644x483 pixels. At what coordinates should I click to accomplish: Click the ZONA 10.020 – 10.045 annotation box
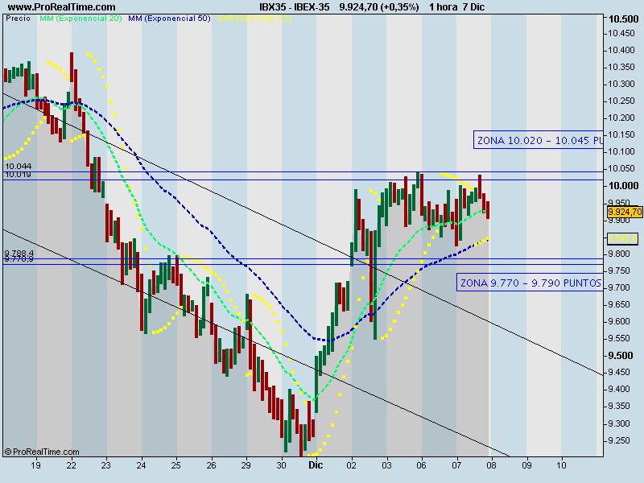click(x=539, y=140)
